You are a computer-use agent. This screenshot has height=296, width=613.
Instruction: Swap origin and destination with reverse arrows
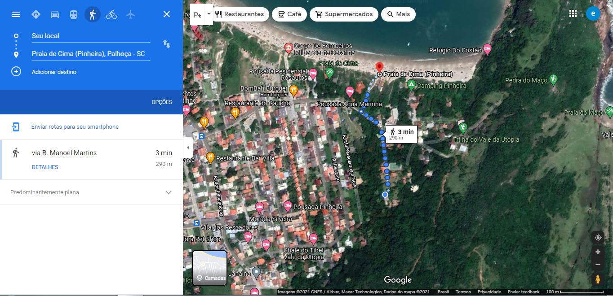coord(167,44)
